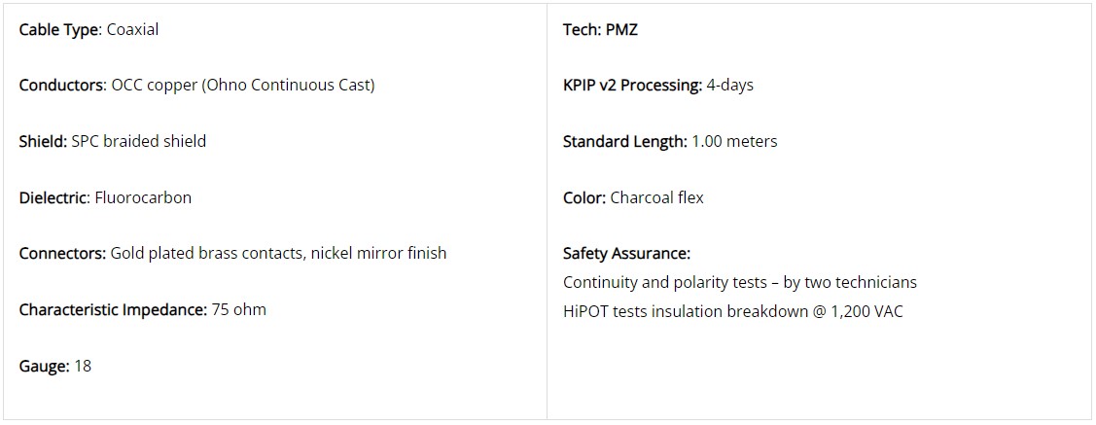Click the Shield label
1096x425 pixels.
[44, 141]
